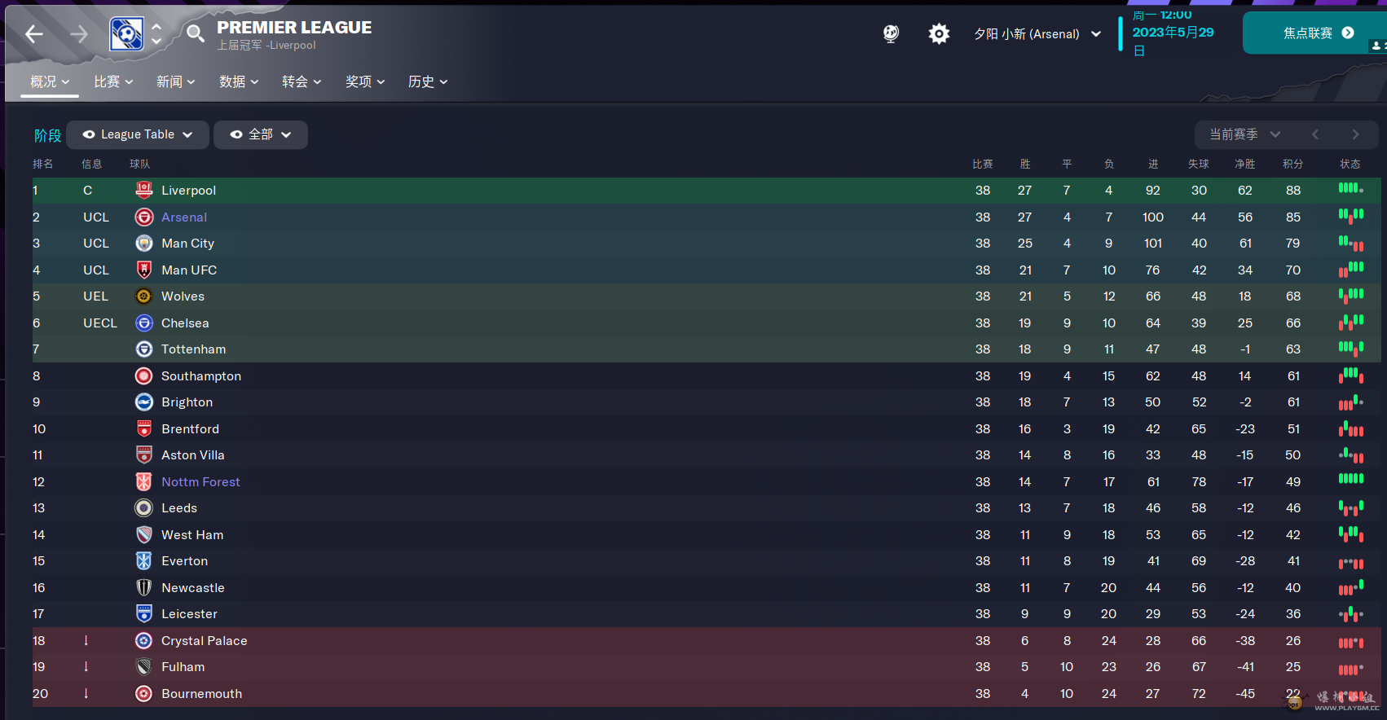
Task: Toggle the 全部 eye filter
Action: click(x=261, y=134)
